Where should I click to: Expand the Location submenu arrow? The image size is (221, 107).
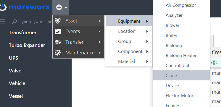(147, 31)
